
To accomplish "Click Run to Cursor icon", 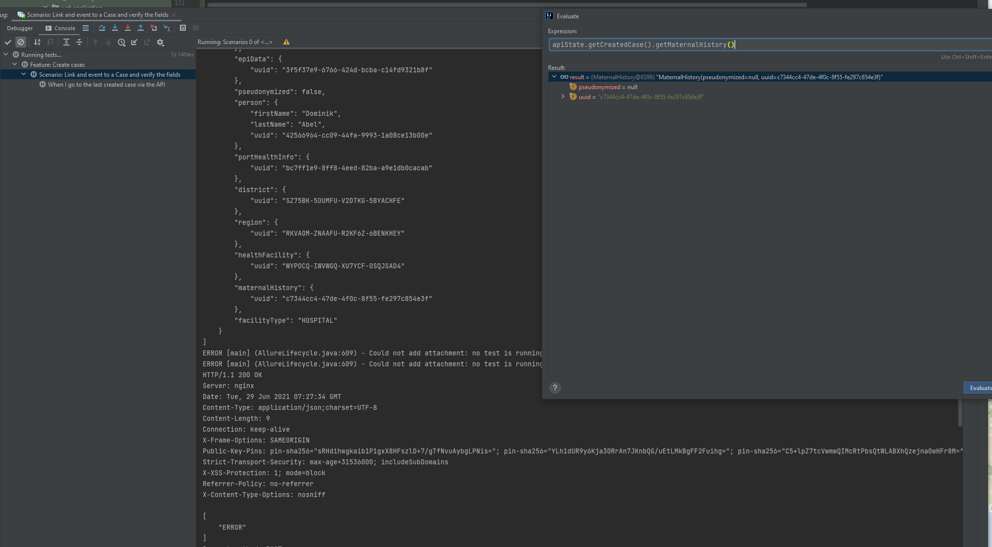I will (x=166, y=28).
